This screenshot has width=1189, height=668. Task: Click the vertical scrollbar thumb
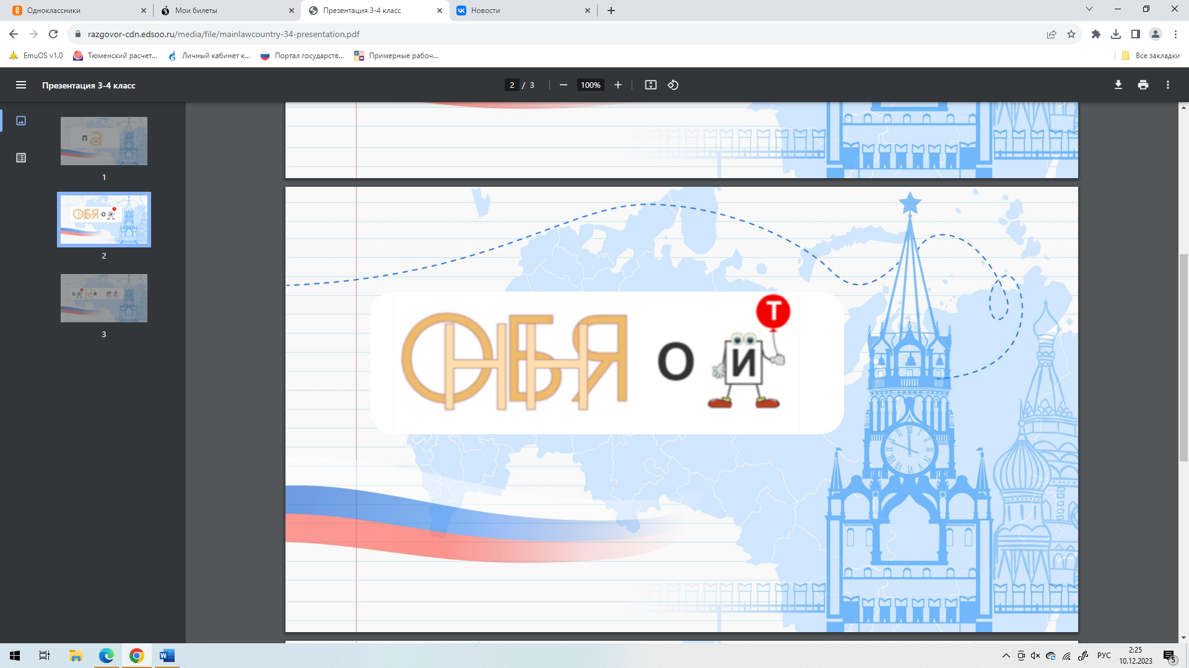(1183, 358)
